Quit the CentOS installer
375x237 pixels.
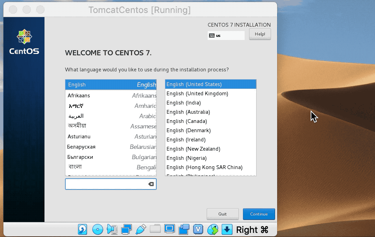222,214
